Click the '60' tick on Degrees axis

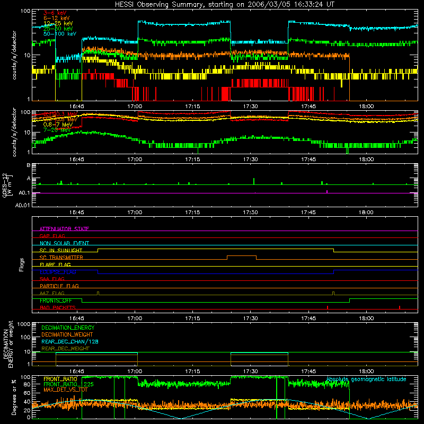point(28,393)
